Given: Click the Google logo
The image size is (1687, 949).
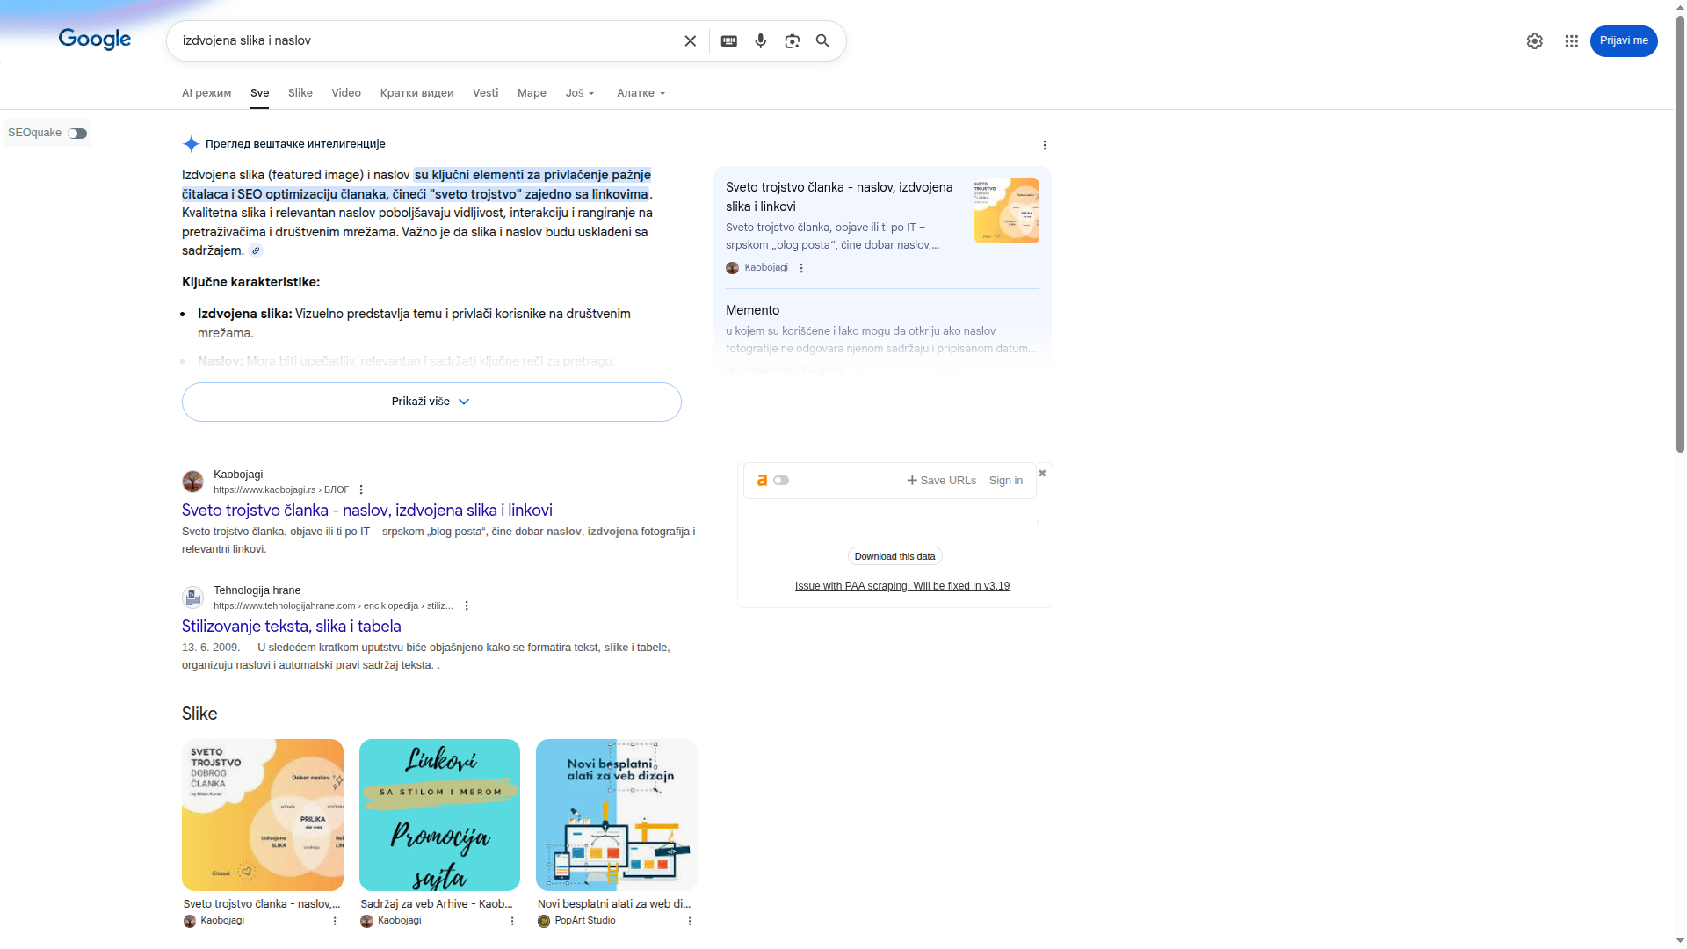Looking at the screenshot, I should point(95,40).
